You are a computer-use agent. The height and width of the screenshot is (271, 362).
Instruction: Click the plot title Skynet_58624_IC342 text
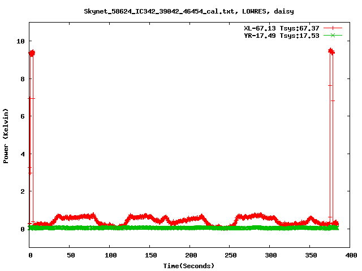point(189,11)
